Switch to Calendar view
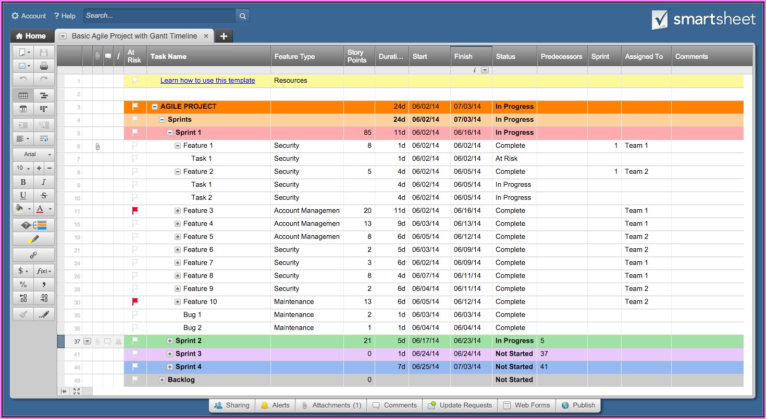The height and width of the screenshot is (419, 766). coord(23,109)
